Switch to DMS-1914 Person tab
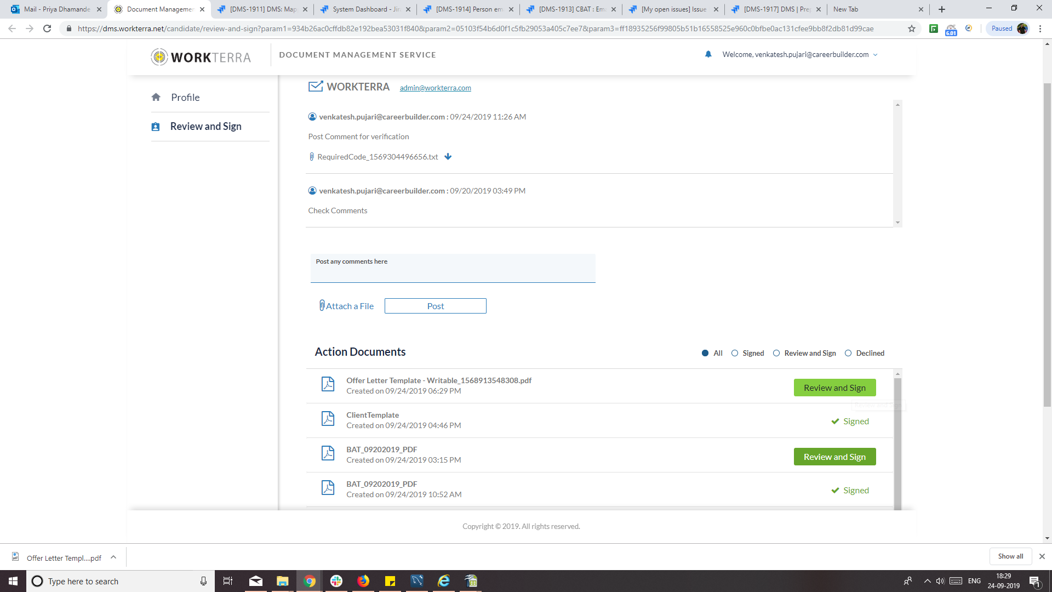This screenshot has width=1052, height=592. (x=469, y=9)
